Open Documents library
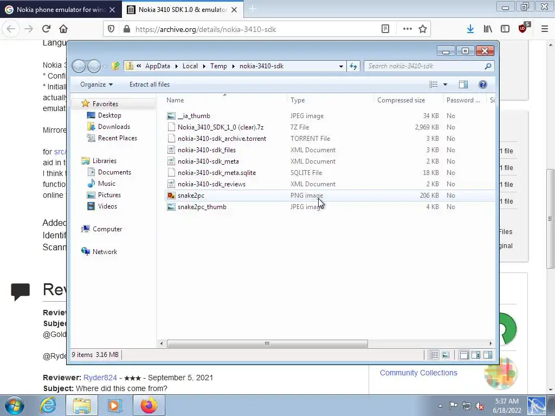This screenshot has width=555, height=416. pos(114,172)
